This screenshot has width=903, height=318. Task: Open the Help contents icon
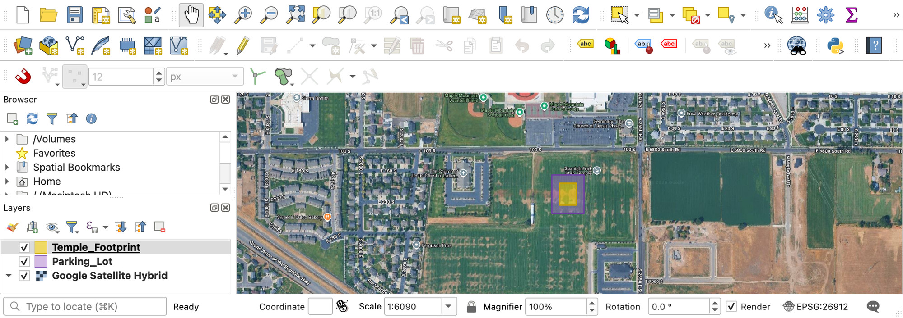point(874,45)
